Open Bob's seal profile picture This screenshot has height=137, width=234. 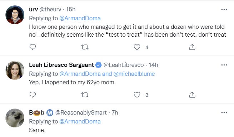[x=15, y=118]
